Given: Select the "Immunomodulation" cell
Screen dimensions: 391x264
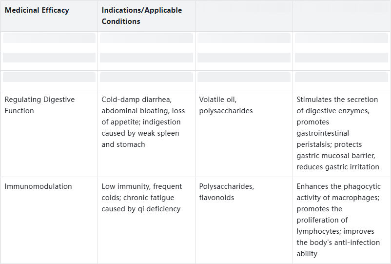Looking at the screenshot, I should [38, 186].
